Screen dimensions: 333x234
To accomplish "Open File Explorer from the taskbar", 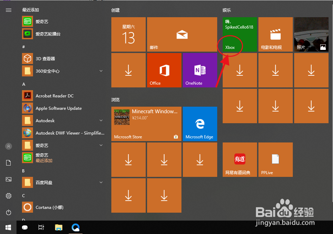I will point(58,227).
